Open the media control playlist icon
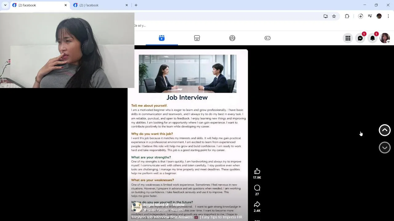This screenshot has width=394, height=221. pos(370,16)
